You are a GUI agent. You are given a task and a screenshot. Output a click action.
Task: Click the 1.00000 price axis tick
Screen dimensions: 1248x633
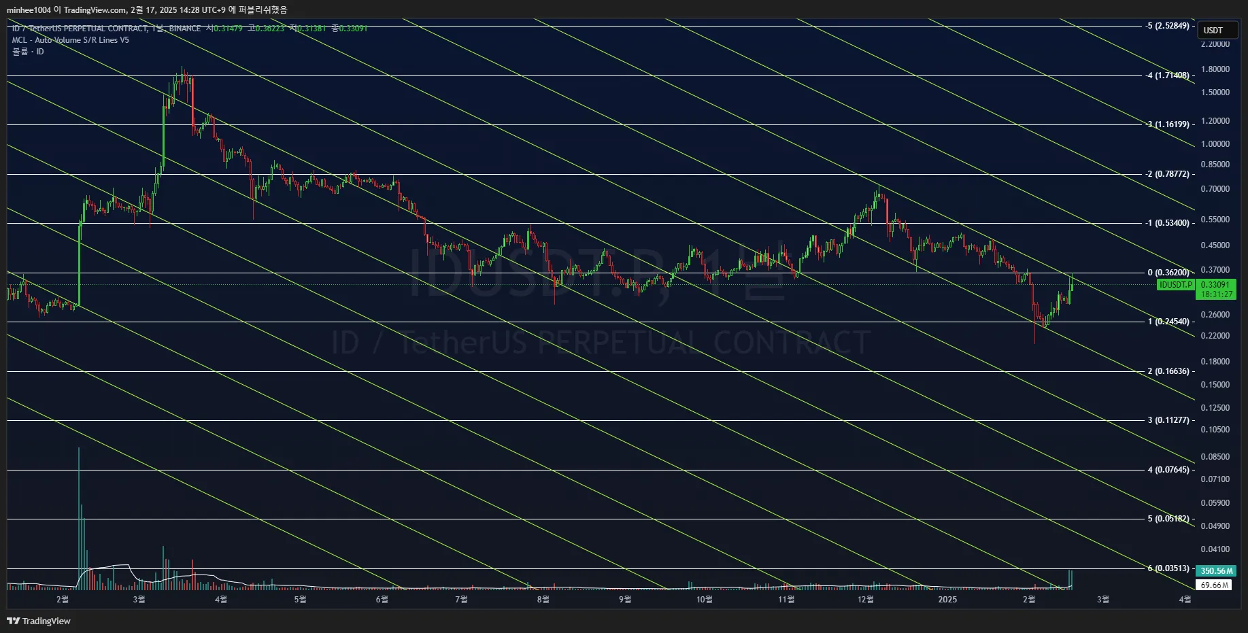1215,144
